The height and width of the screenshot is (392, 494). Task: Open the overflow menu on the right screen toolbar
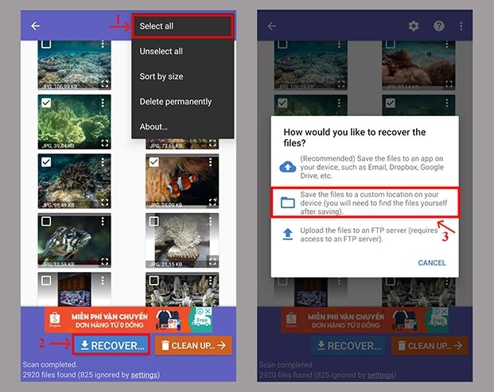click(461, 25)
